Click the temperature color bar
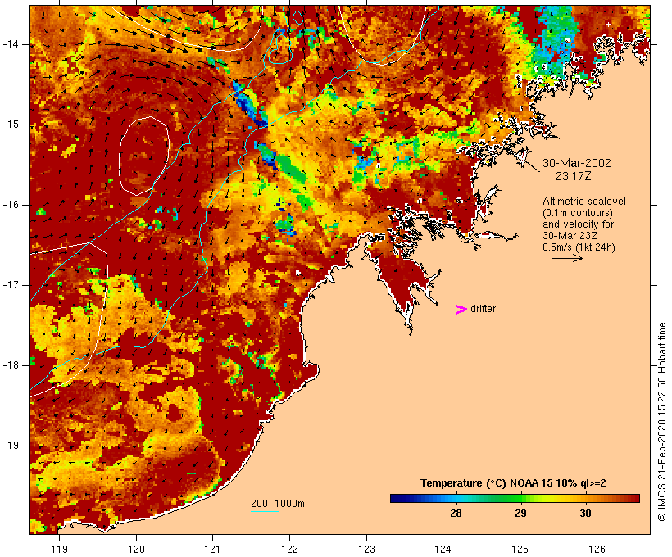Image resolution: width=672 pixels, height=557 pixels. click(x=515, y=498)
